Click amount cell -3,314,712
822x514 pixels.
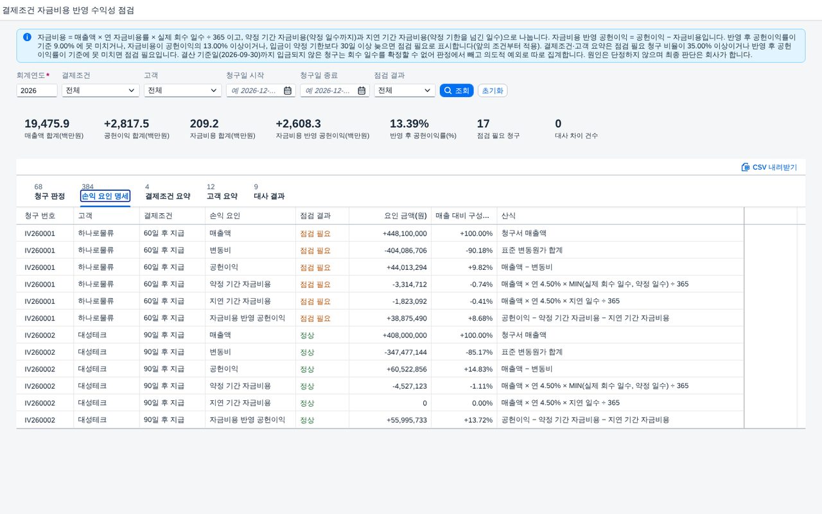[x=410, y=284]
